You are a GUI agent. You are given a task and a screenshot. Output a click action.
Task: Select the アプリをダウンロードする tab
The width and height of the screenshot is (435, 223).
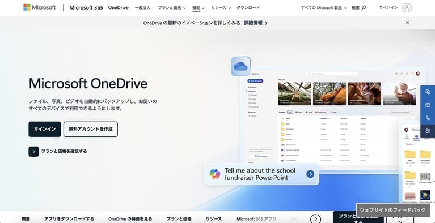(x=69, y=219)
